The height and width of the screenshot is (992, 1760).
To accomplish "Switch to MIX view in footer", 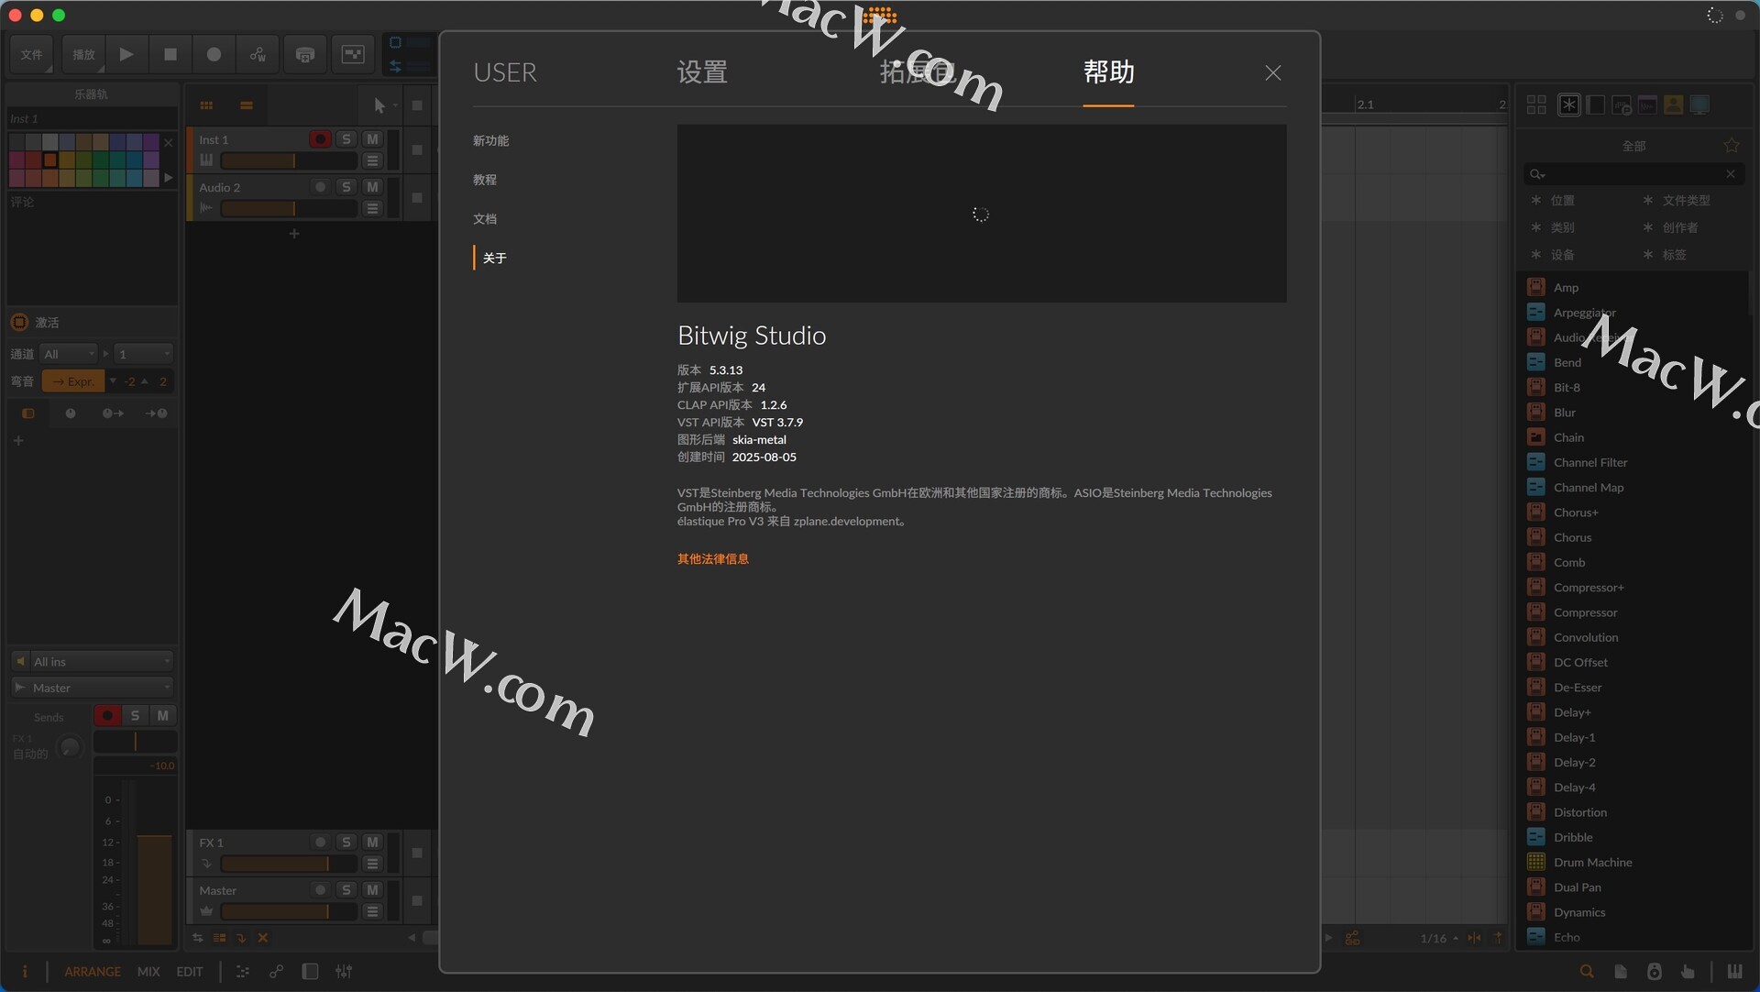I will click(148, 971).
